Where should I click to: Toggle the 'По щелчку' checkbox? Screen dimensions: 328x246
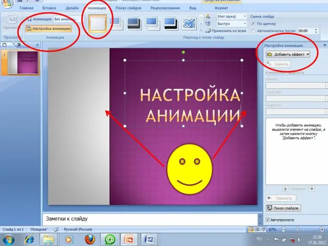(x=253, y=23)
